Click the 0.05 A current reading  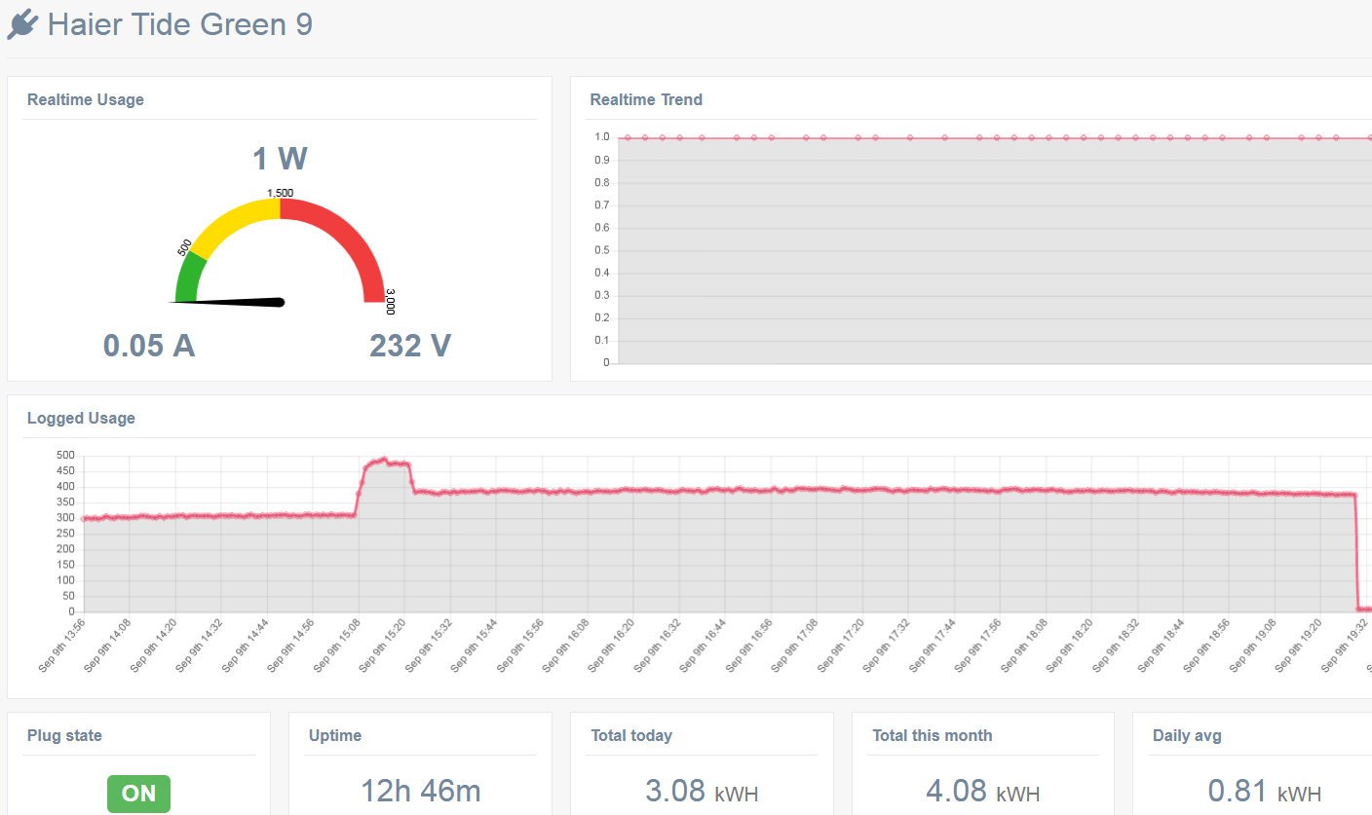pos(149,346)
